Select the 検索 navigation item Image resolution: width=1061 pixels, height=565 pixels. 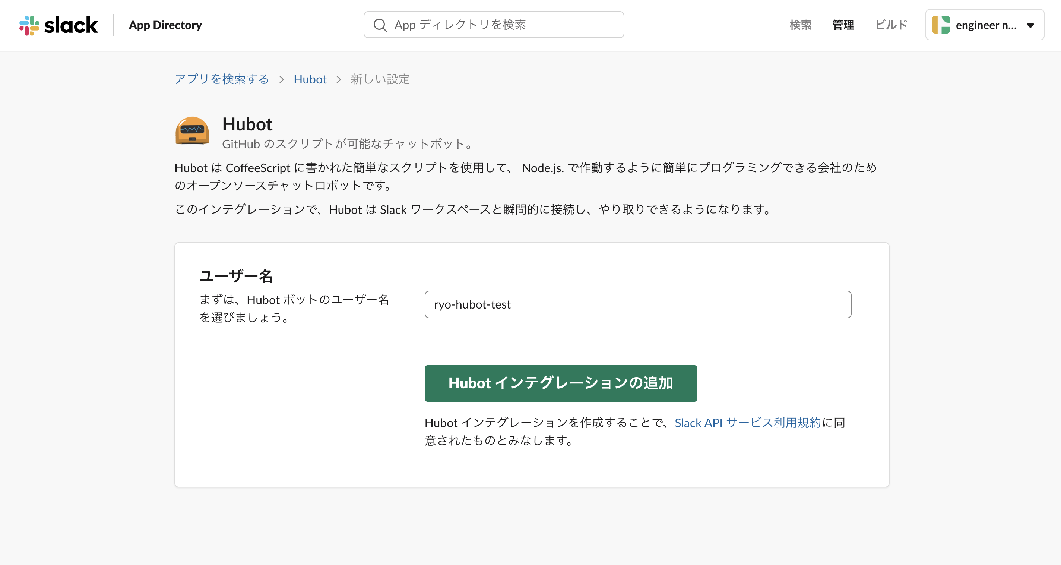click(x=800, y=25)
